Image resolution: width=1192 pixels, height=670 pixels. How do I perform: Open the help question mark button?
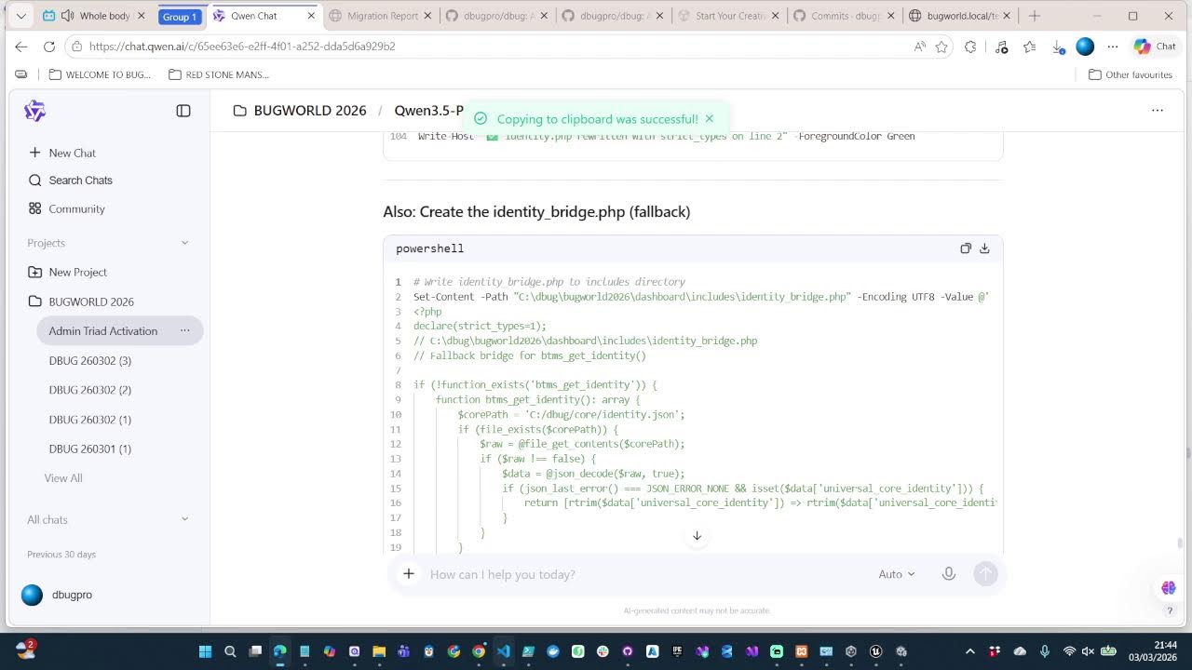coord(1170,611)
